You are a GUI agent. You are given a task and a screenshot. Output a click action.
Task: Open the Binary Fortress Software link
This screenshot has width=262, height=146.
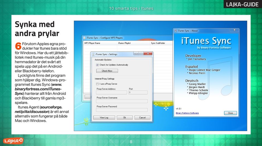click(187, 113)
